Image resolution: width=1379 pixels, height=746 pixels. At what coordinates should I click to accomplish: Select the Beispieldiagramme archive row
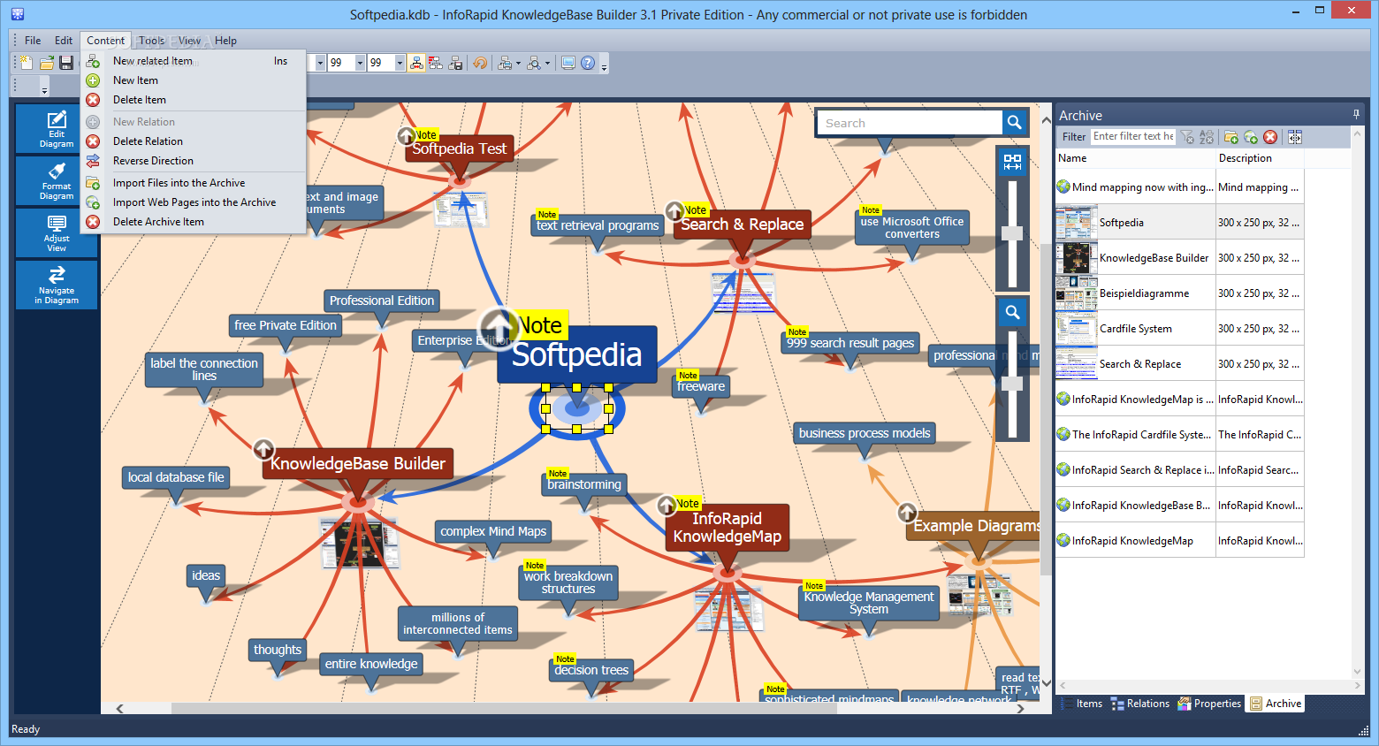point(1179,293)
